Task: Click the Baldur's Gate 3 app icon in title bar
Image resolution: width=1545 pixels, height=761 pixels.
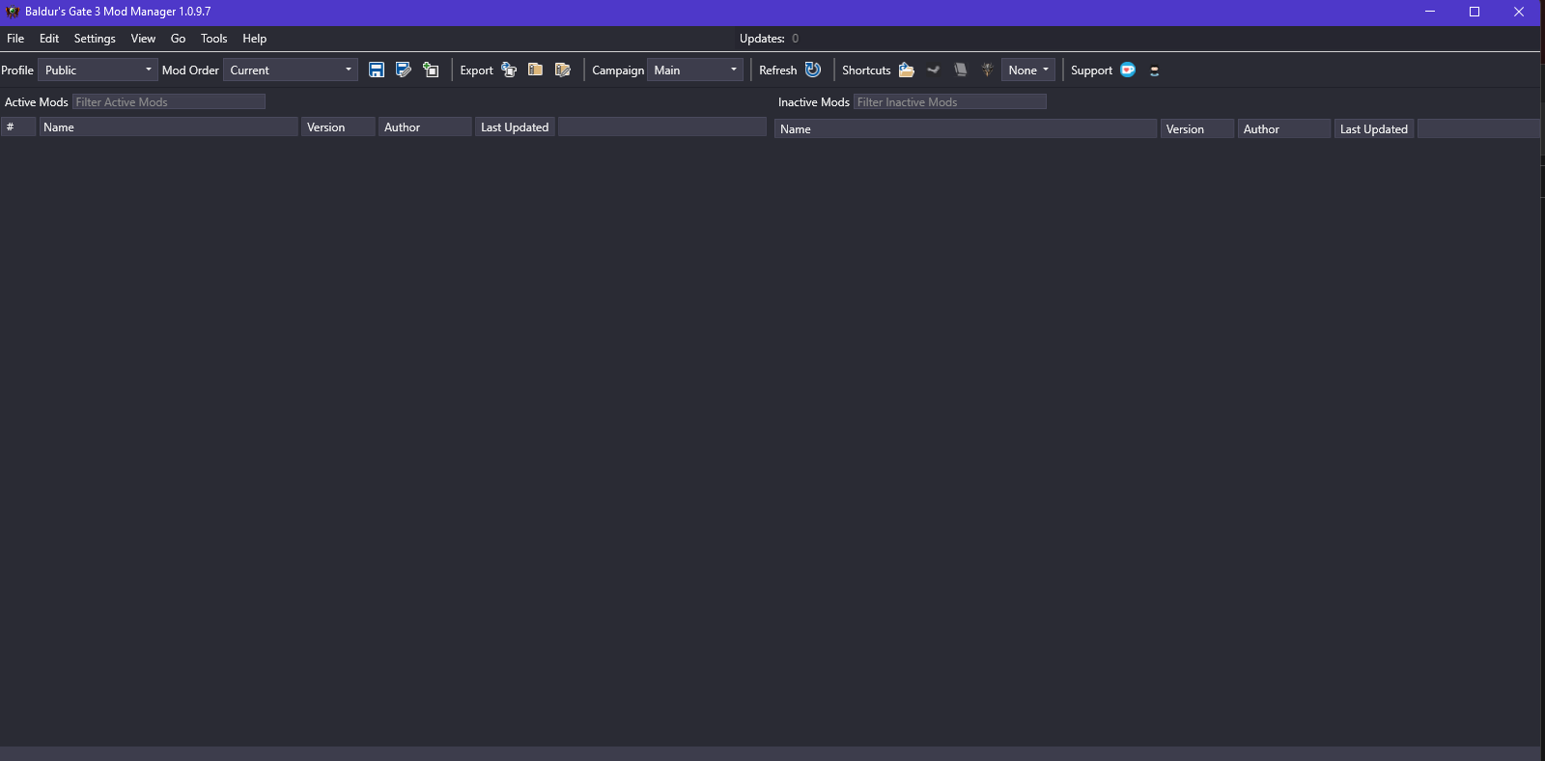Action: point(13,12)
